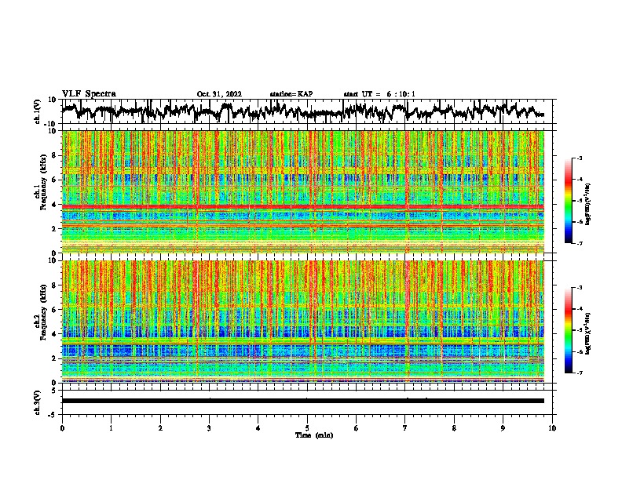622x480 pixels.
Task: Click the date 'Oct. 31, 2022'
Action: [219, 94]
